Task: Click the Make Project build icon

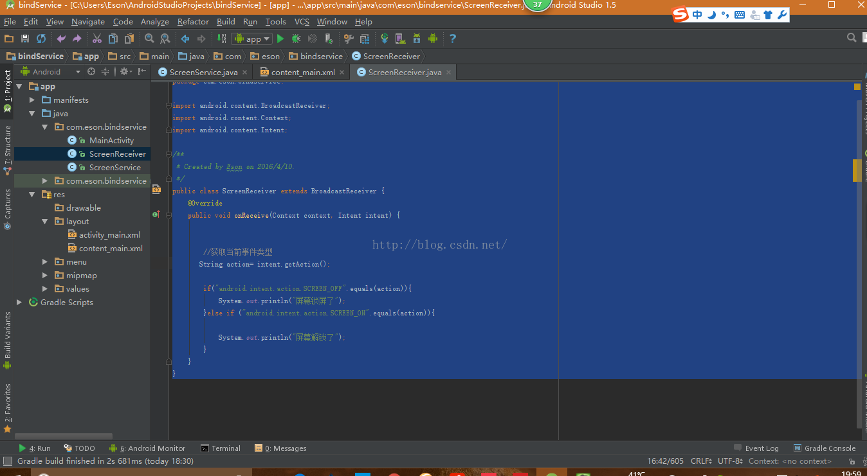Action: click(x=221, y=39)
